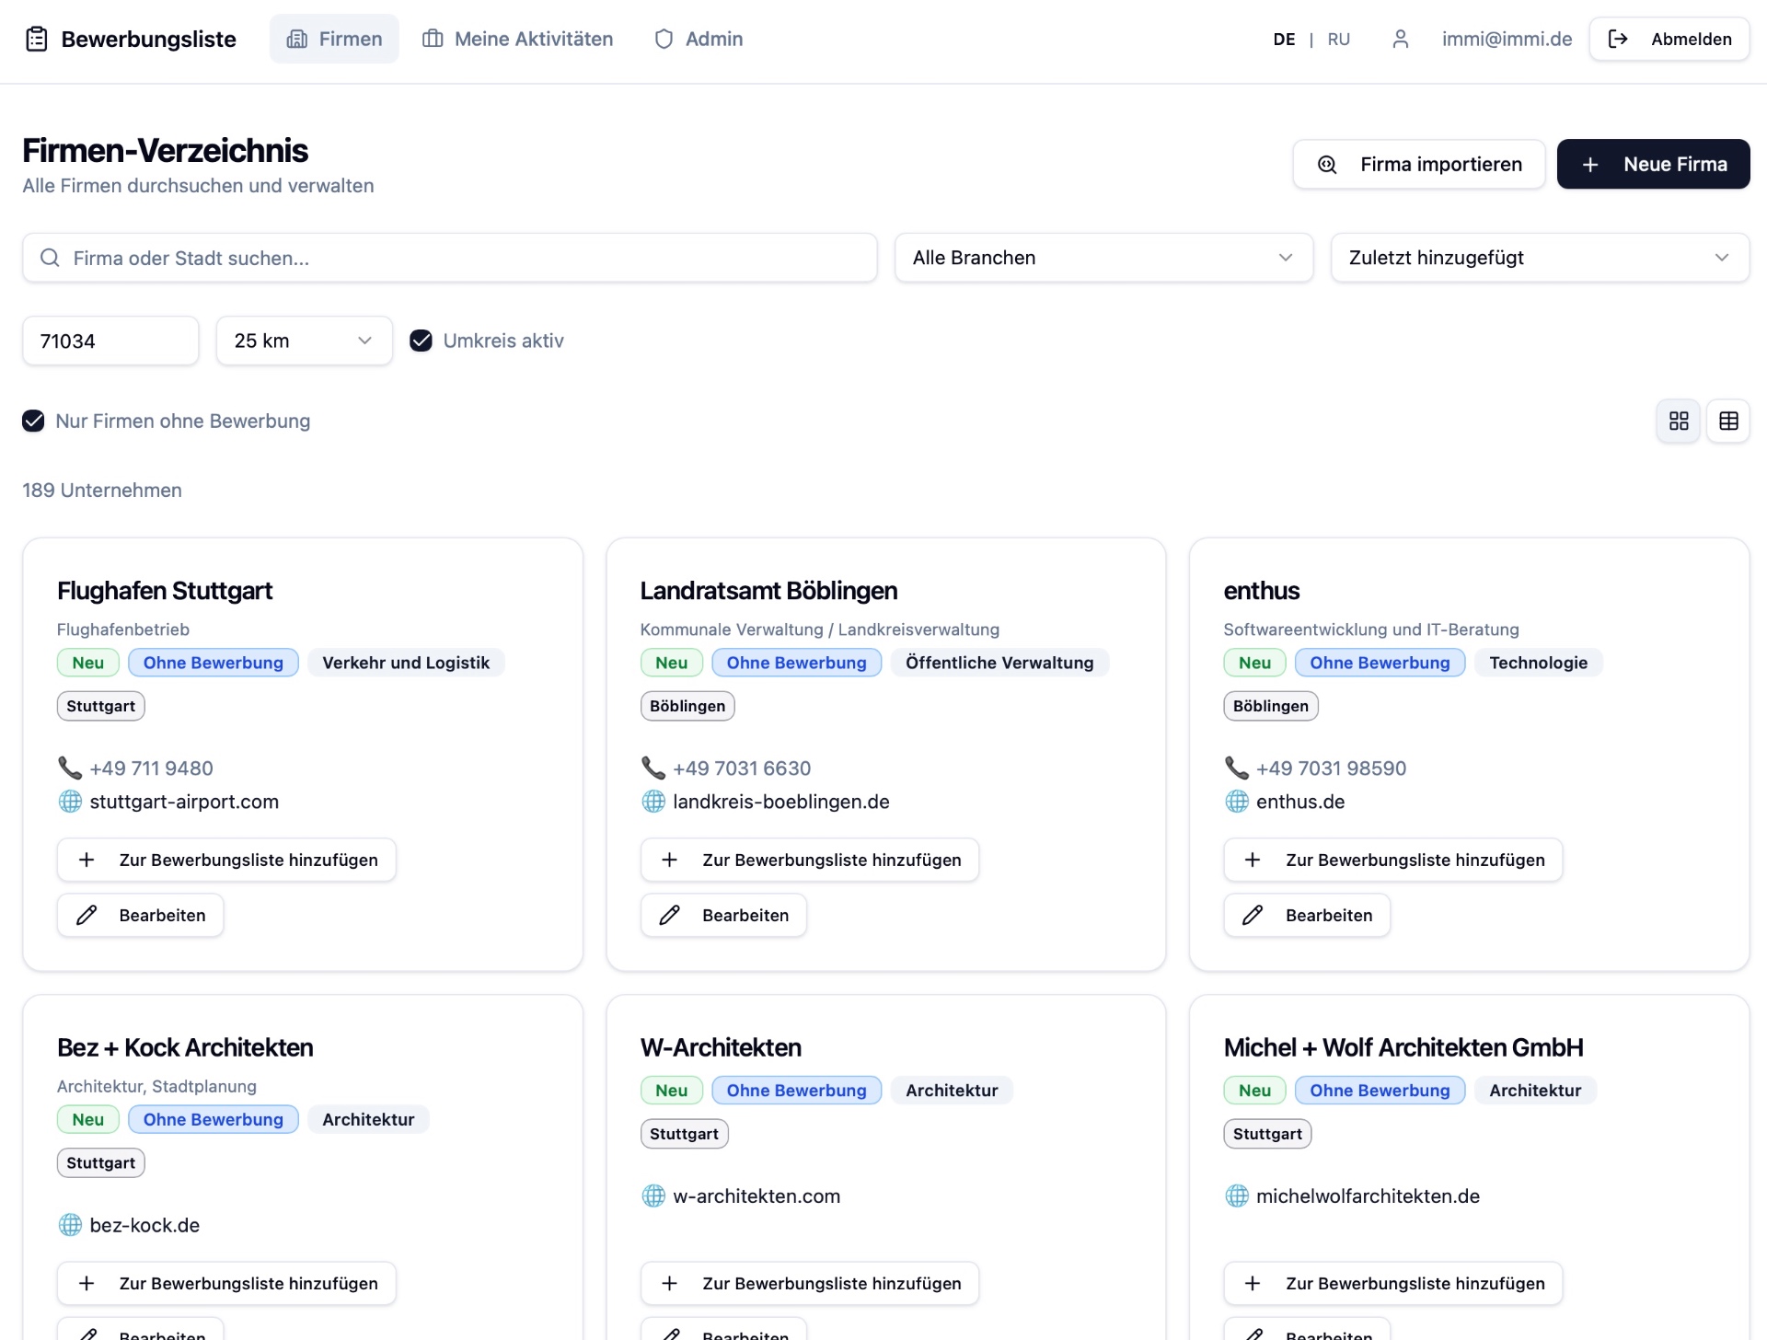1767x1340 pixels.
Task: Click the Bewerbungsliste clipboard logo icon
Action: (x=37, y=39)
